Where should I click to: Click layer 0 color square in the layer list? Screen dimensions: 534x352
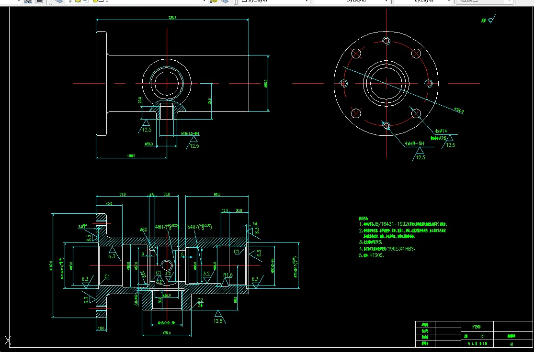tap(101, 1)
